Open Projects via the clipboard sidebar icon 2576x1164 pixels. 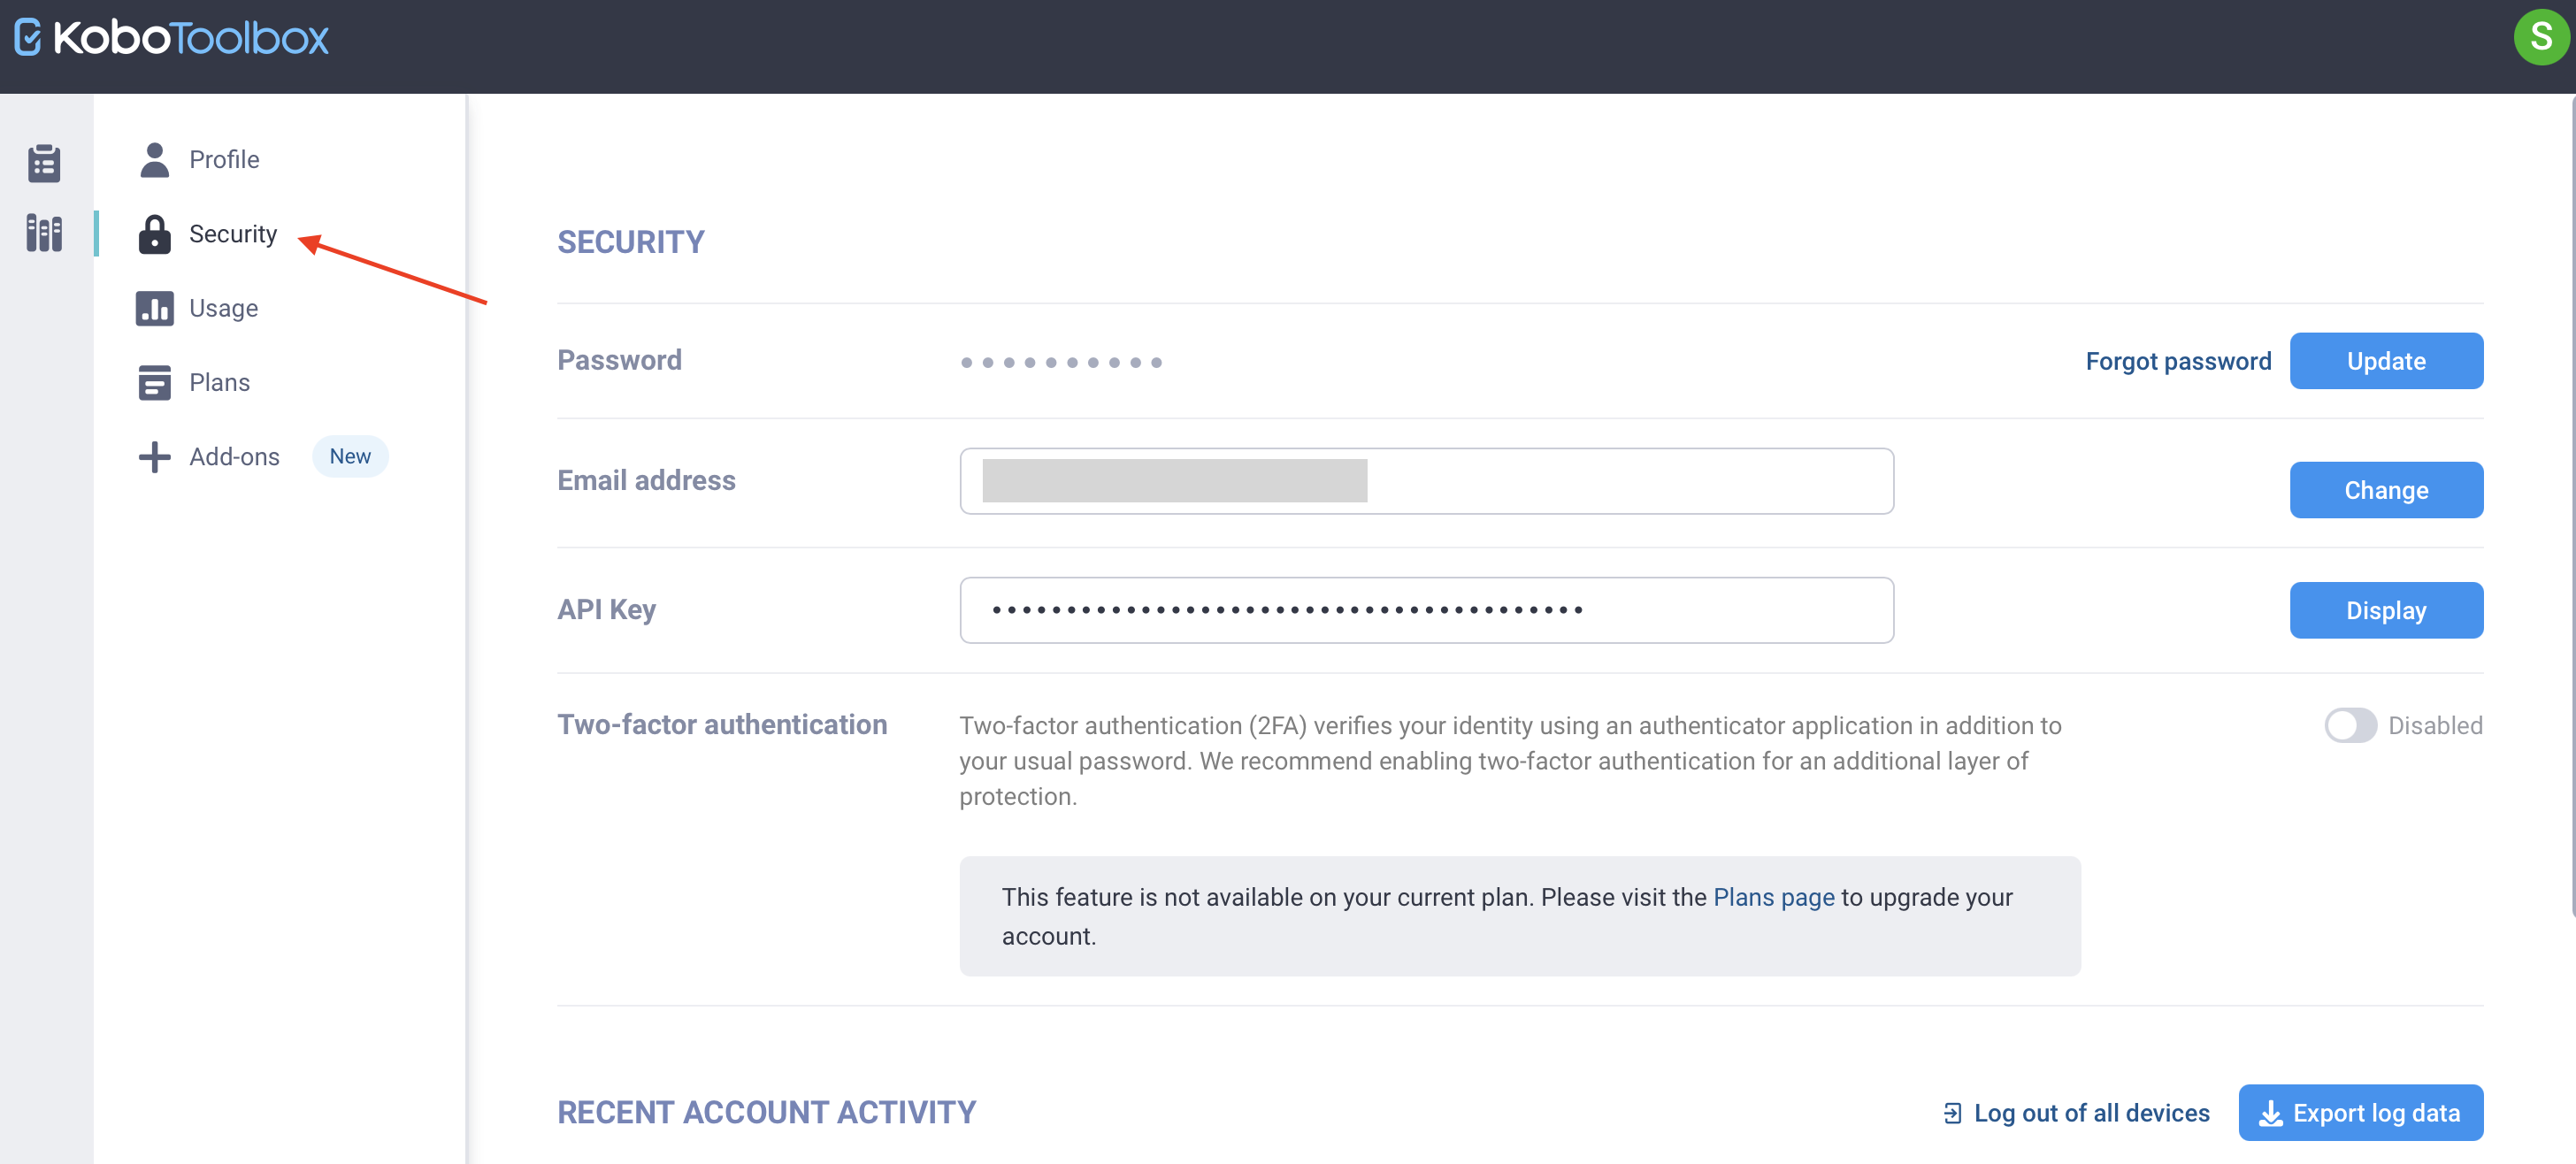(x=43, y=162)
